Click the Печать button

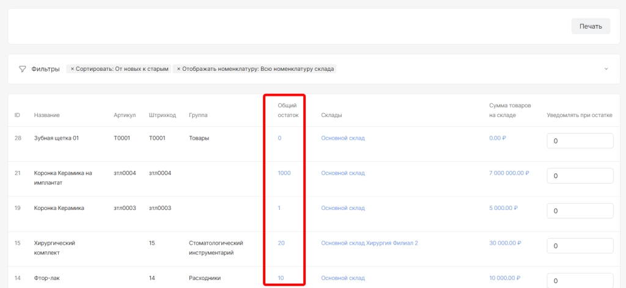pyautogui.click(x=591, y=26)
